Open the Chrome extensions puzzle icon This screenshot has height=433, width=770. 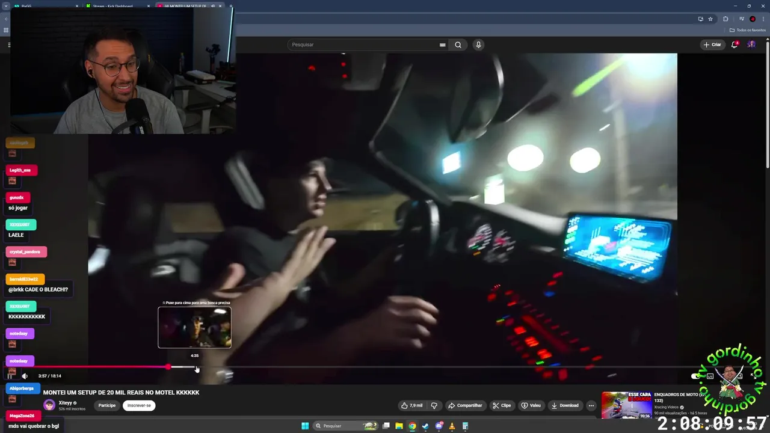click(725, 19)
